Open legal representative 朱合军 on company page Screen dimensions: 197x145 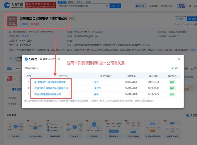(x=25, y=36)
